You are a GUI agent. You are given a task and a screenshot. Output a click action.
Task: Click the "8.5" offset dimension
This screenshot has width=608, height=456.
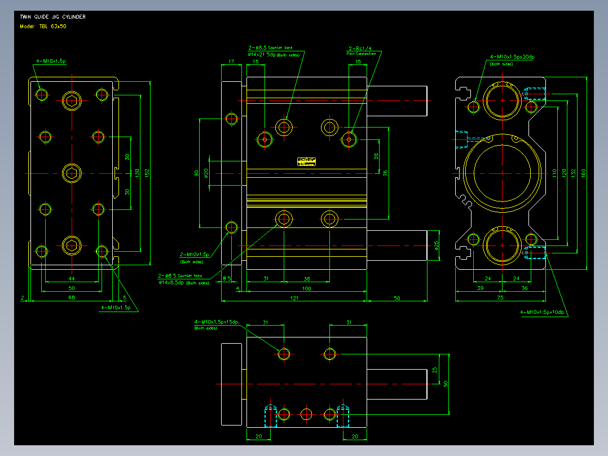(227, 279)
